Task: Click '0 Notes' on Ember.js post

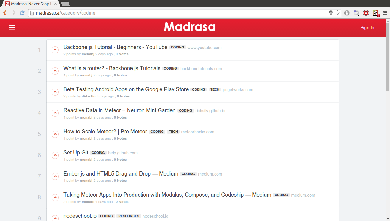Action: (x=120, y=181)
